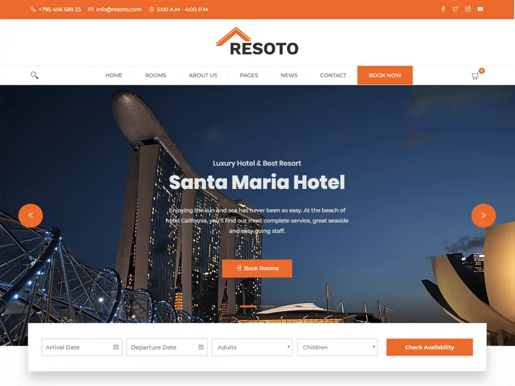Open the YouTube social icon
The image size is (515, 386).
[480, 9]
